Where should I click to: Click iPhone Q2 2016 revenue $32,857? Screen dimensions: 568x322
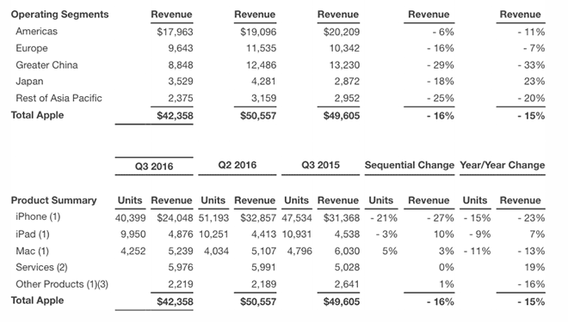[258, 218]
